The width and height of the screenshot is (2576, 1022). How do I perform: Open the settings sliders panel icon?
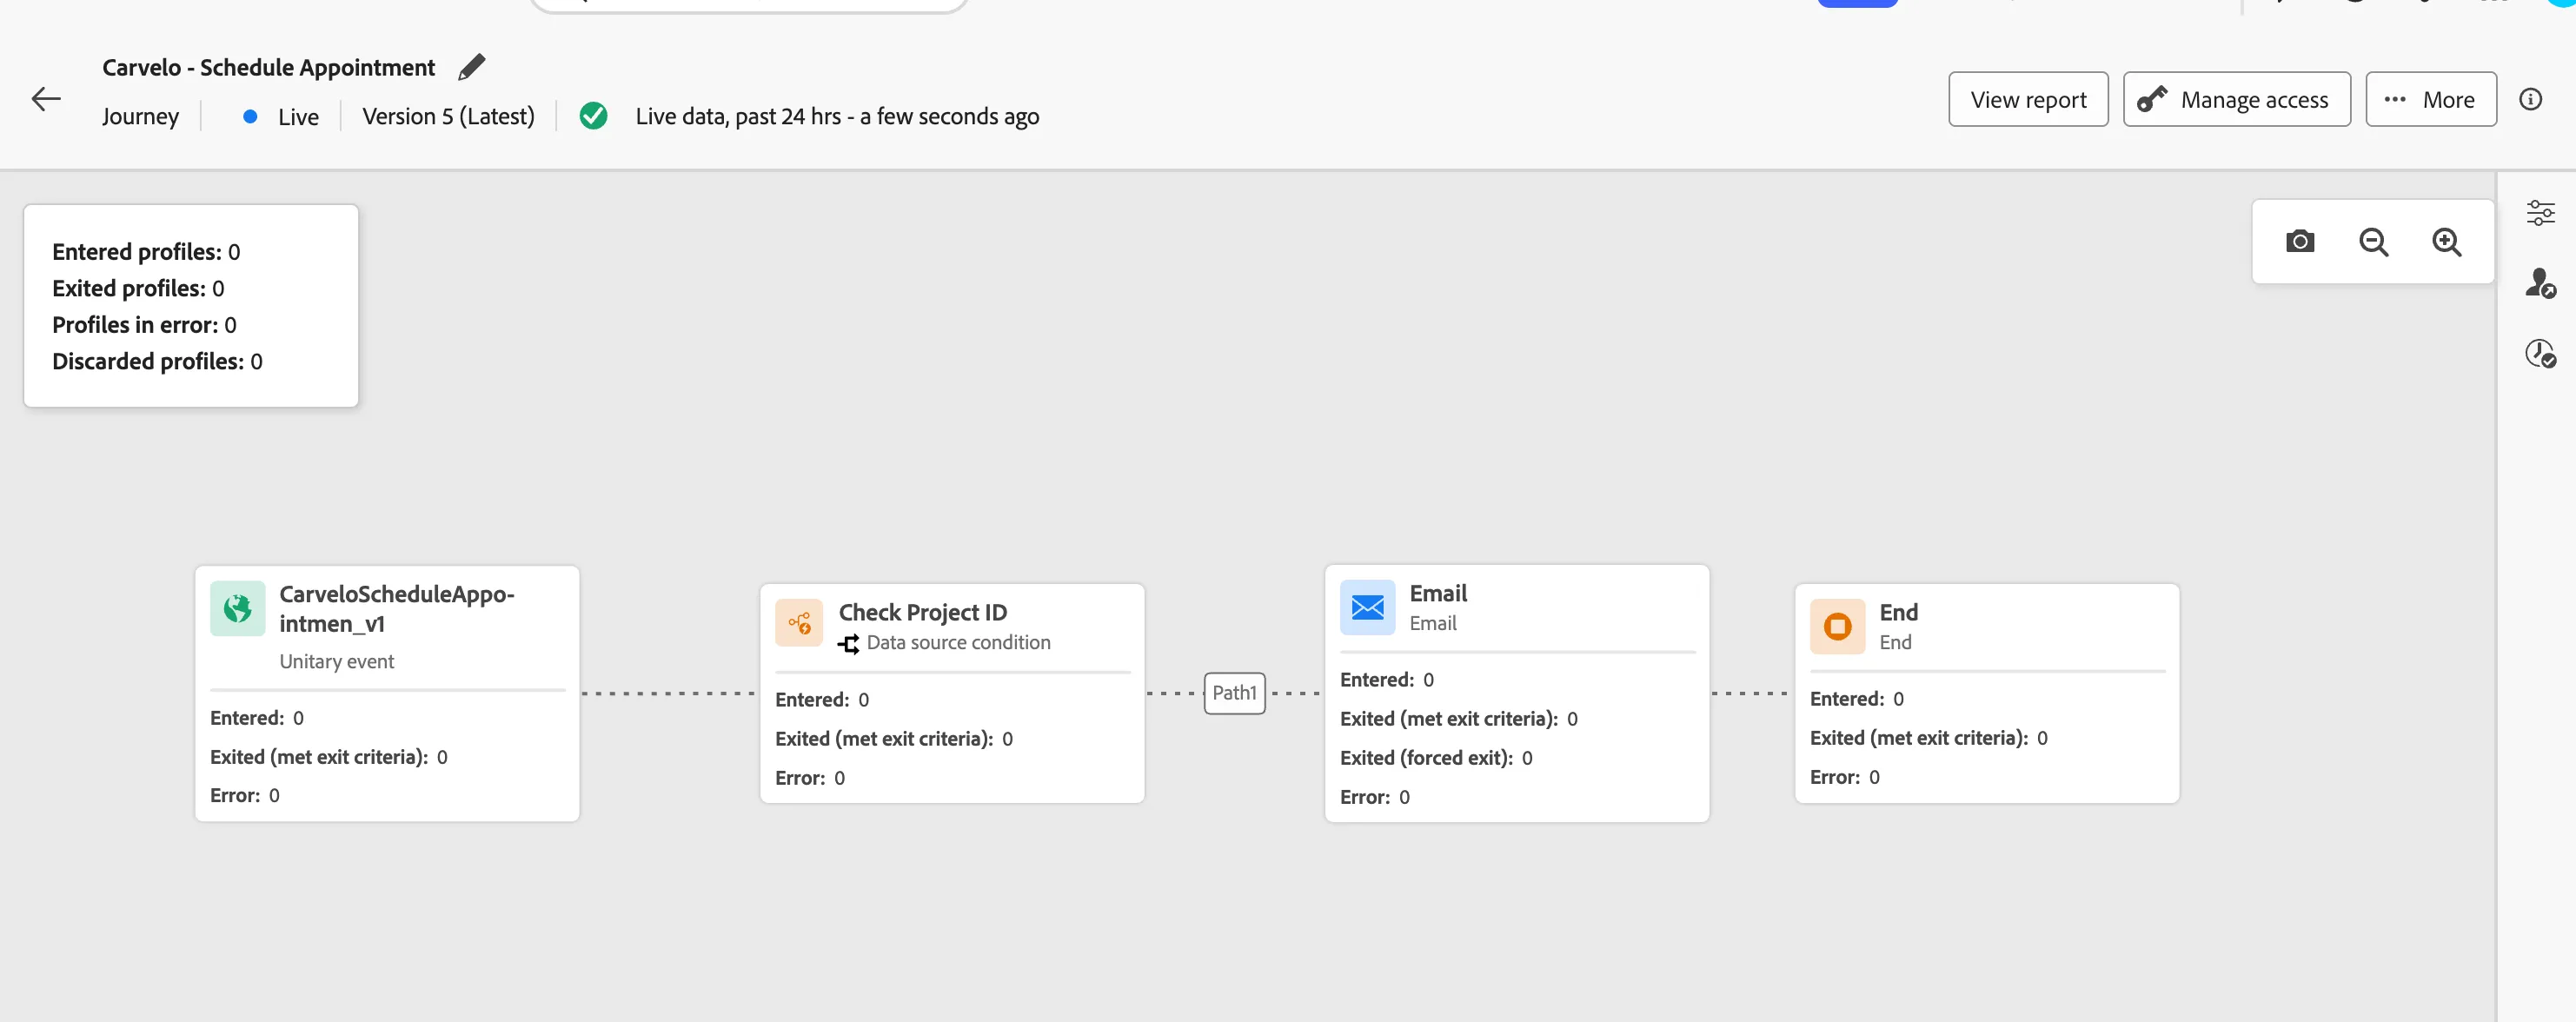tap(2540, 212)
